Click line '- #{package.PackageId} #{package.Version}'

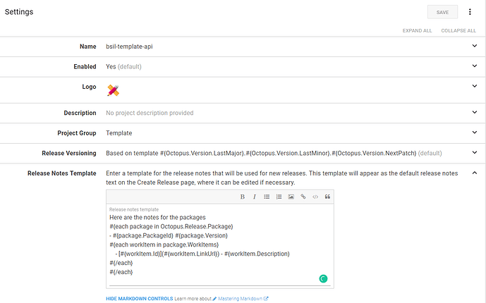(169, 235)
